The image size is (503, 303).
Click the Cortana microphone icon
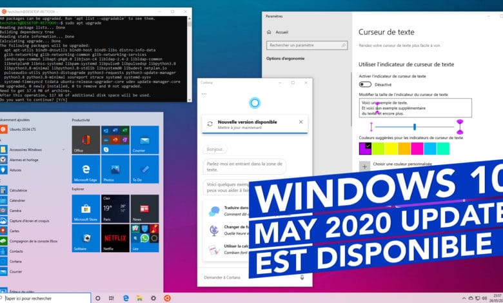pyautogui.click(x=302, y=277)
